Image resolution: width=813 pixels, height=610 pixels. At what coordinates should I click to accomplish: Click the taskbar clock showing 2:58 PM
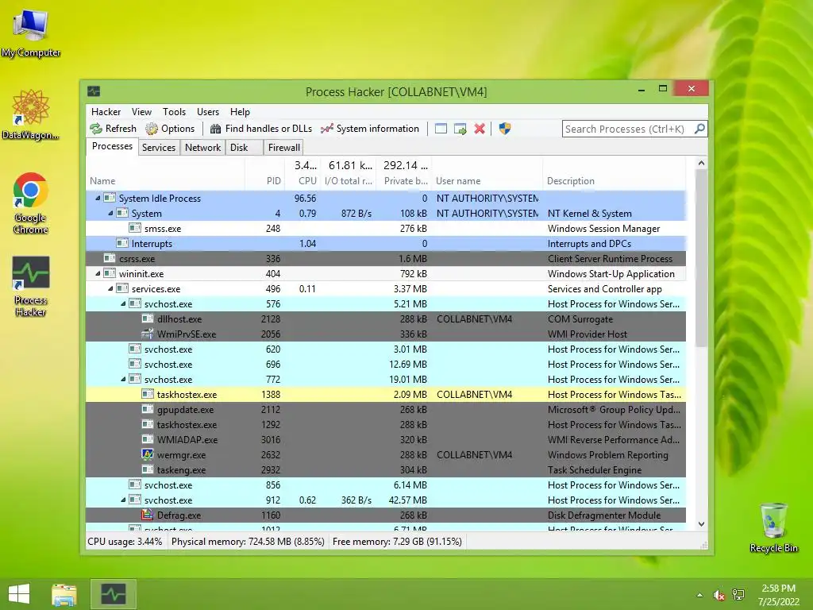778,595
